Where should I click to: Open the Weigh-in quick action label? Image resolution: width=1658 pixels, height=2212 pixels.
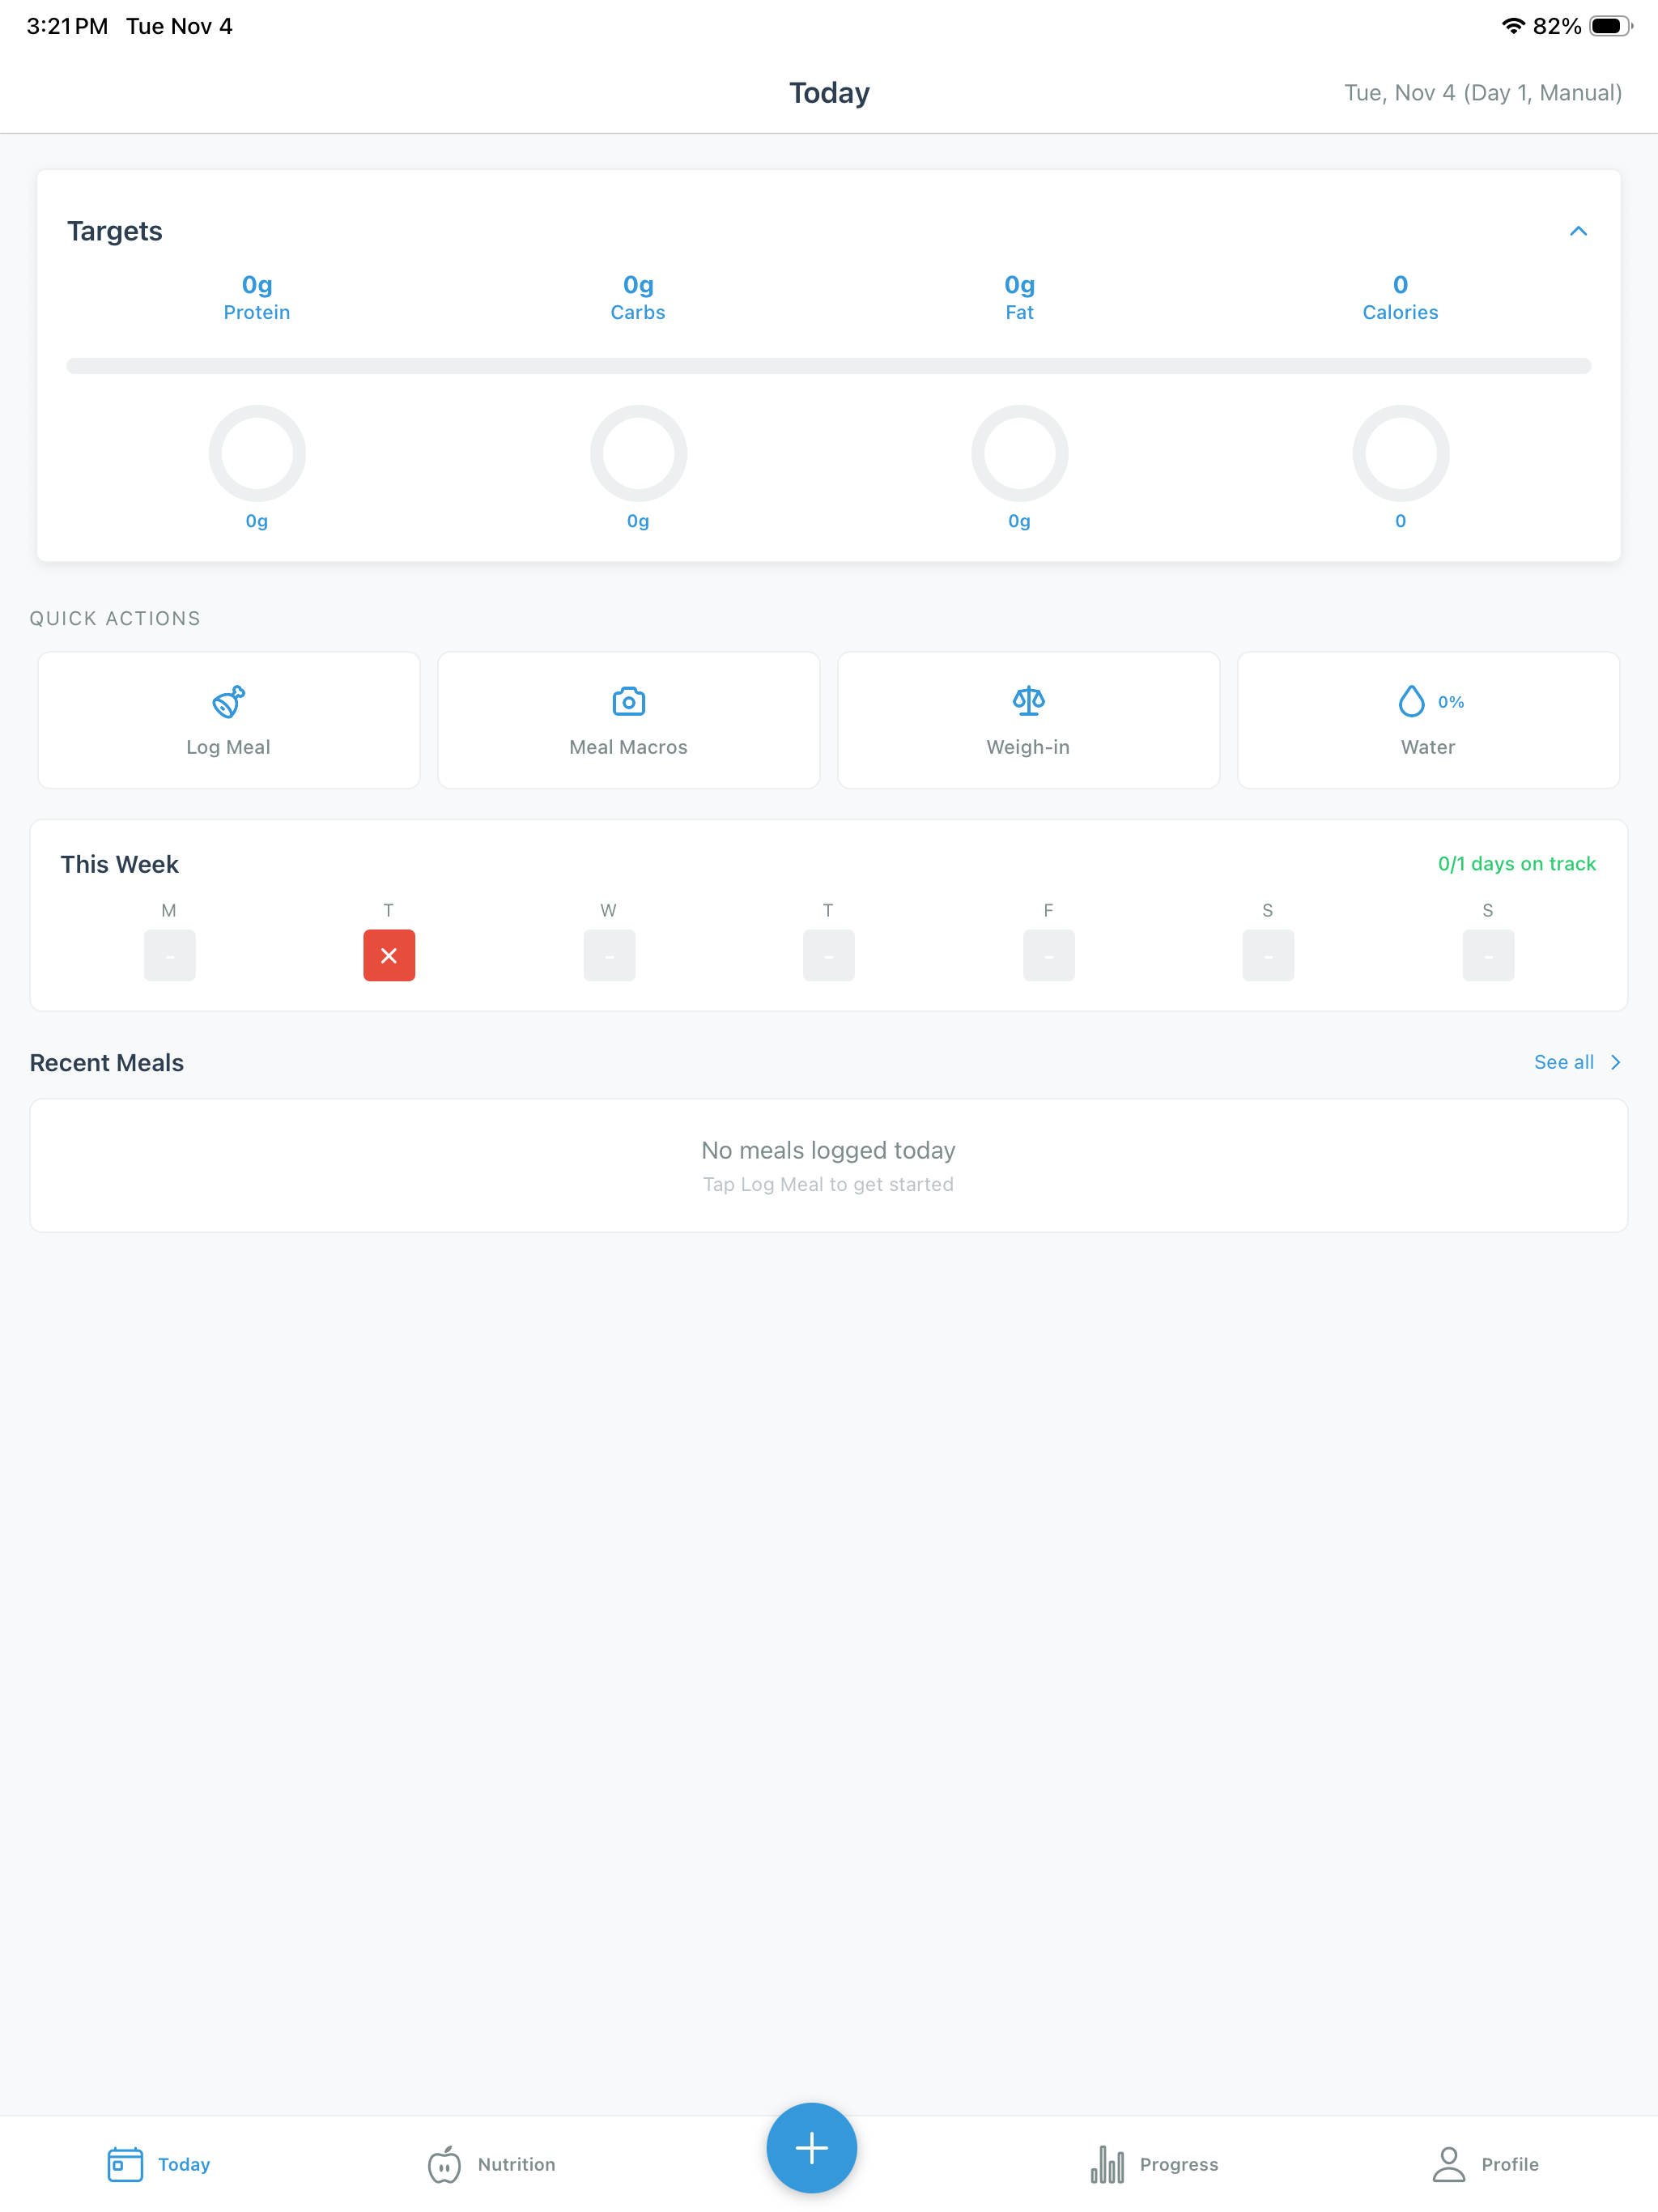(1028, 747)
